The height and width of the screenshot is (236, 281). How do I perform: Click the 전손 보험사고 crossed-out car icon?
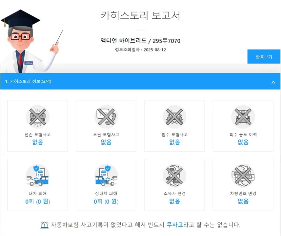click(38, 117)
